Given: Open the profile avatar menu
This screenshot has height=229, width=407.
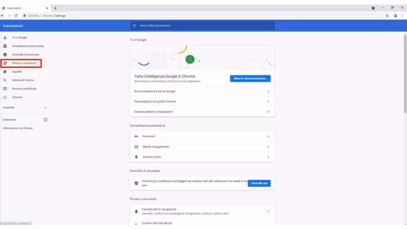Looking at the screenshot, I should tap(396, 16).
